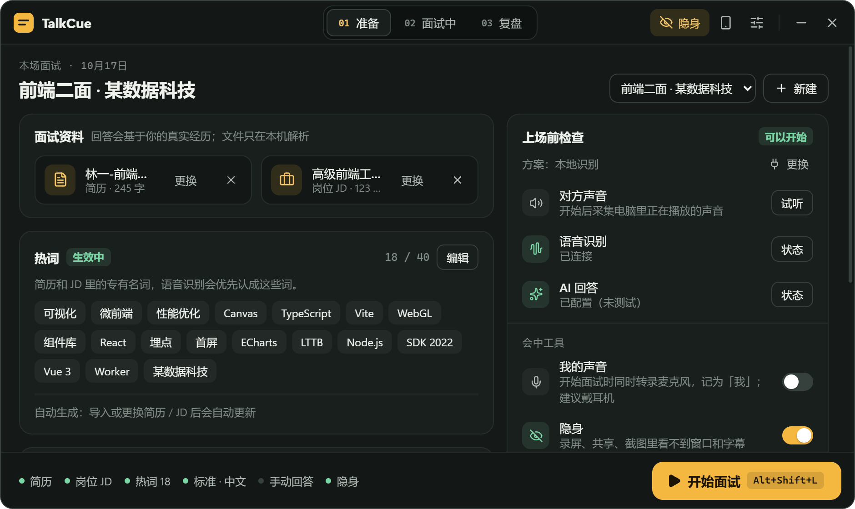Open the settings sliders icon

click(x=757, y=23)
